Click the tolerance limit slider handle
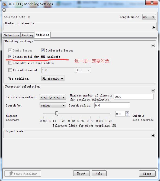The image size is (160, 181). (x=57, y=114)
